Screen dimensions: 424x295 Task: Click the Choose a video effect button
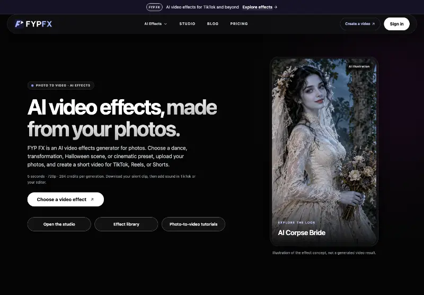[x=65, y=199]
